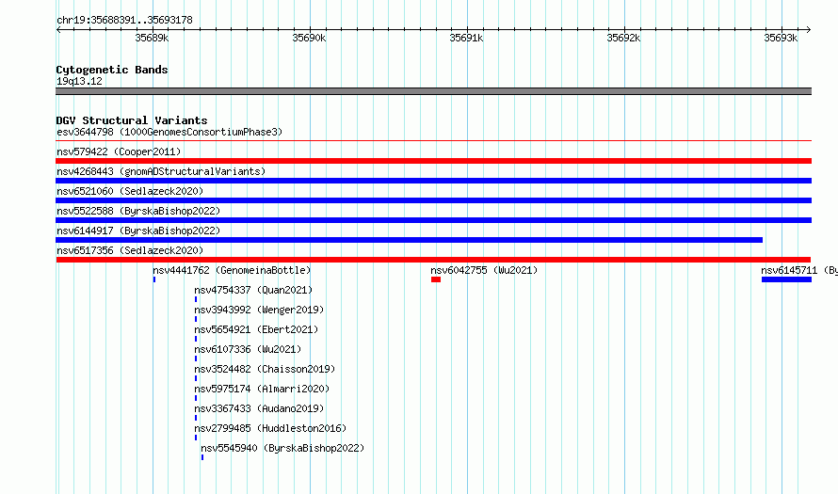Click the nsv4268443 gnomAD blue bar
838x494 pixels.
433,181
